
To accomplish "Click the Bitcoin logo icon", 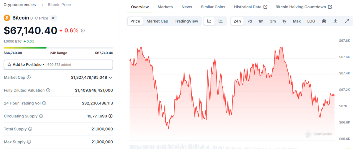I will [x=7, y=18].
